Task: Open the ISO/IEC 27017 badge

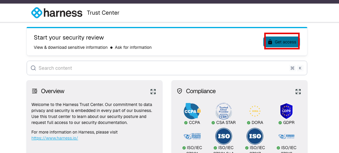Action: [x=255, y=136]
